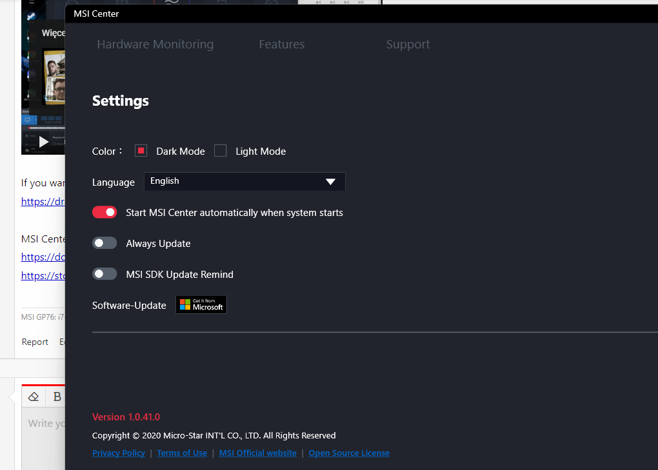The width and height of the screenshot is (658, 470).
Task: Switch to the Features tab
Action: (x=281, y=44)
